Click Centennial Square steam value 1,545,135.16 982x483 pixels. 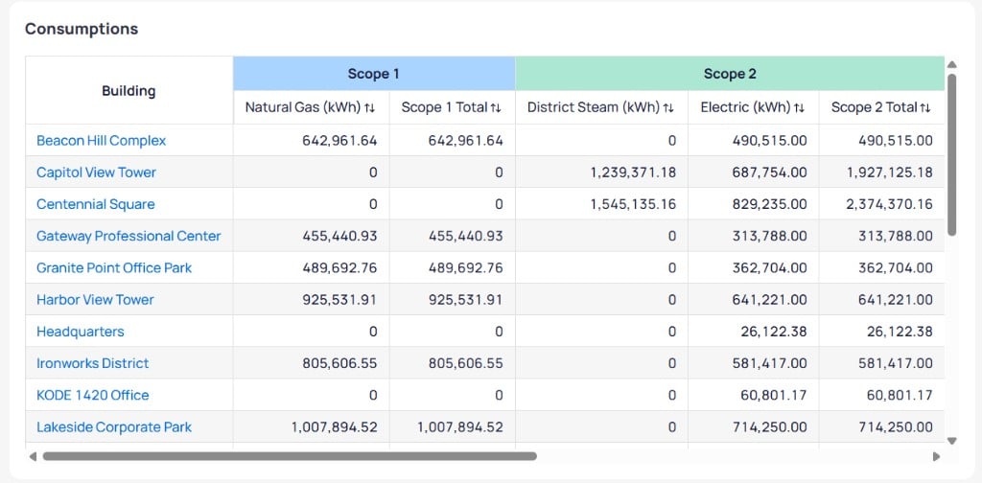click(633, 204)
